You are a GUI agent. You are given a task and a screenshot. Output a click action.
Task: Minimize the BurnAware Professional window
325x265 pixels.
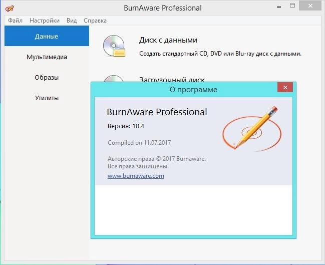[x=279, y=7]
